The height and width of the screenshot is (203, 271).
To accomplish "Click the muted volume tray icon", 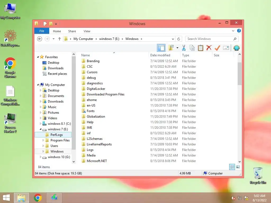I will click(x=233, y=198).
